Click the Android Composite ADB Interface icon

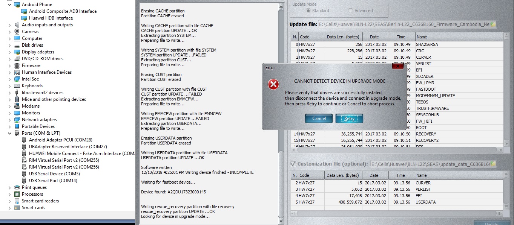24,11
